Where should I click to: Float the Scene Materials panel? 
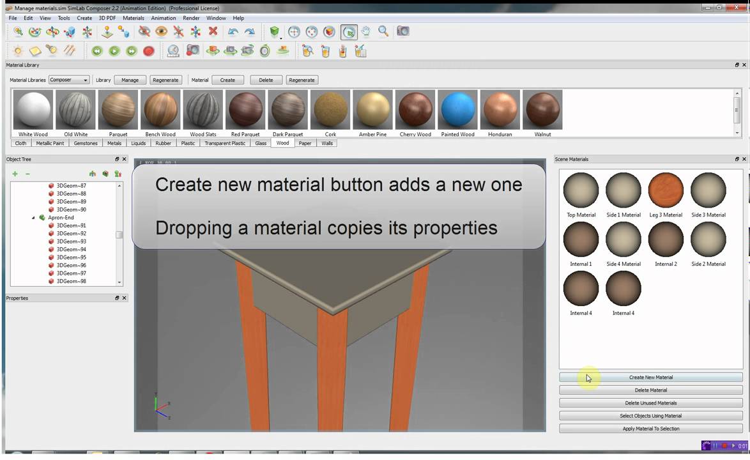click(737, 159)
